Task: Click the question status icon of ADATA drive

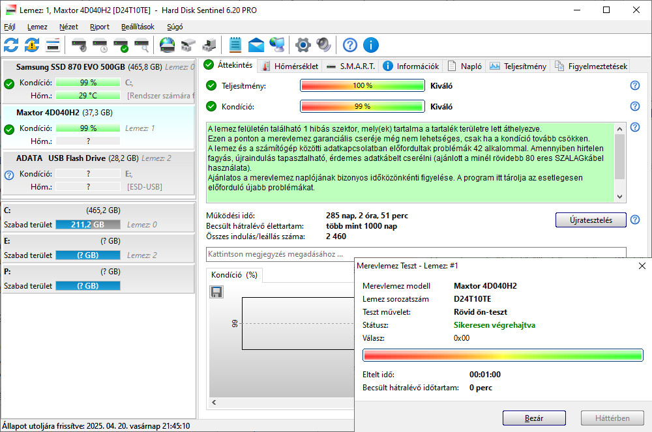Action: [9, 175]
